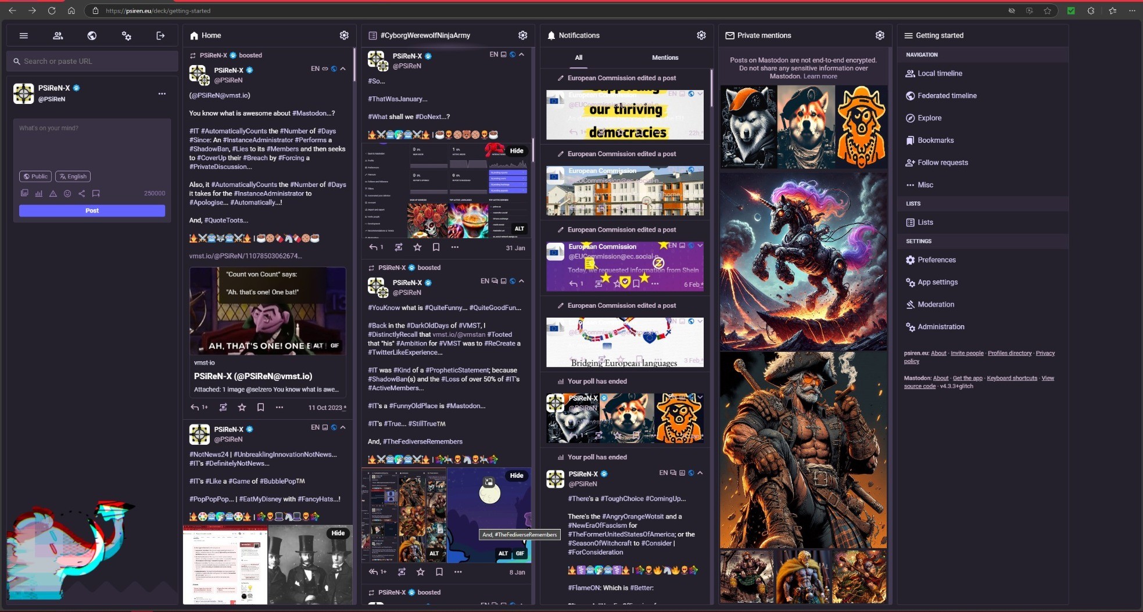The image size is (1143, 612).
Task: Collapse the #YouKnow #QuiteFunny post with its chevron
Action: click(521, 281)
